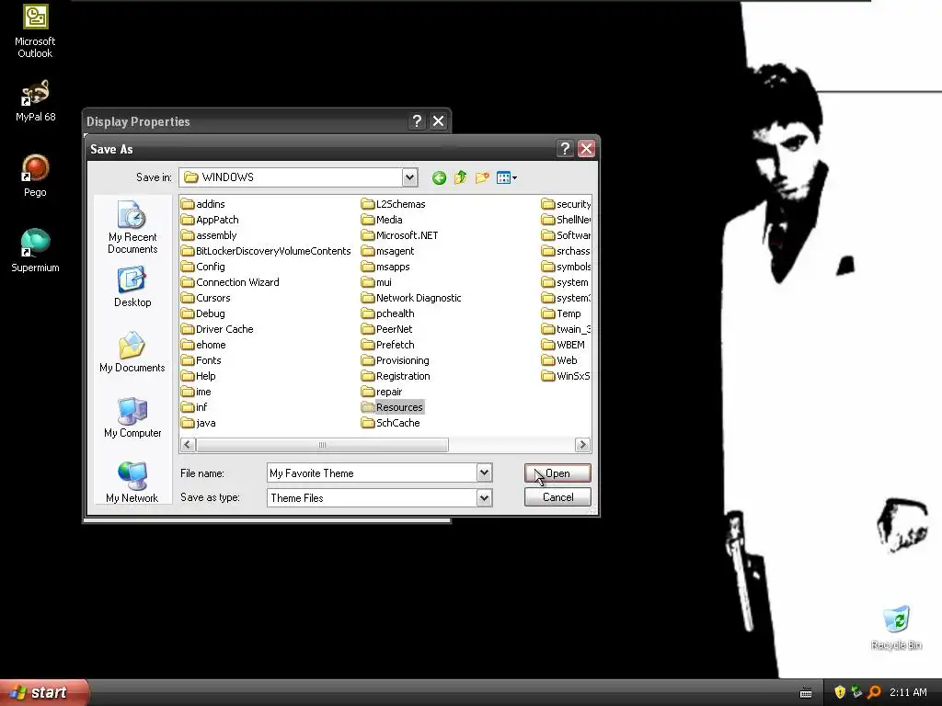Select Supermium desktop shortcut
Viewport: 942px width, 706px height.
(x=35, y=251)
